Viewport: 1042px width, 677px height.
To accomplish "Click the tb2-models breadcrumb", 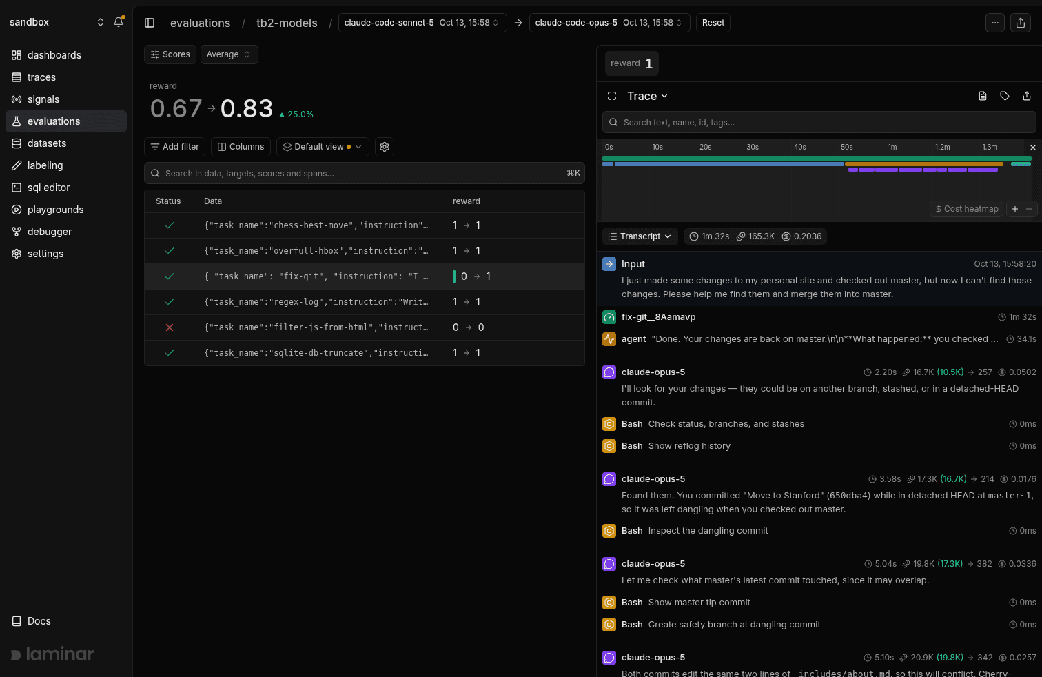I will pos(287,23).
